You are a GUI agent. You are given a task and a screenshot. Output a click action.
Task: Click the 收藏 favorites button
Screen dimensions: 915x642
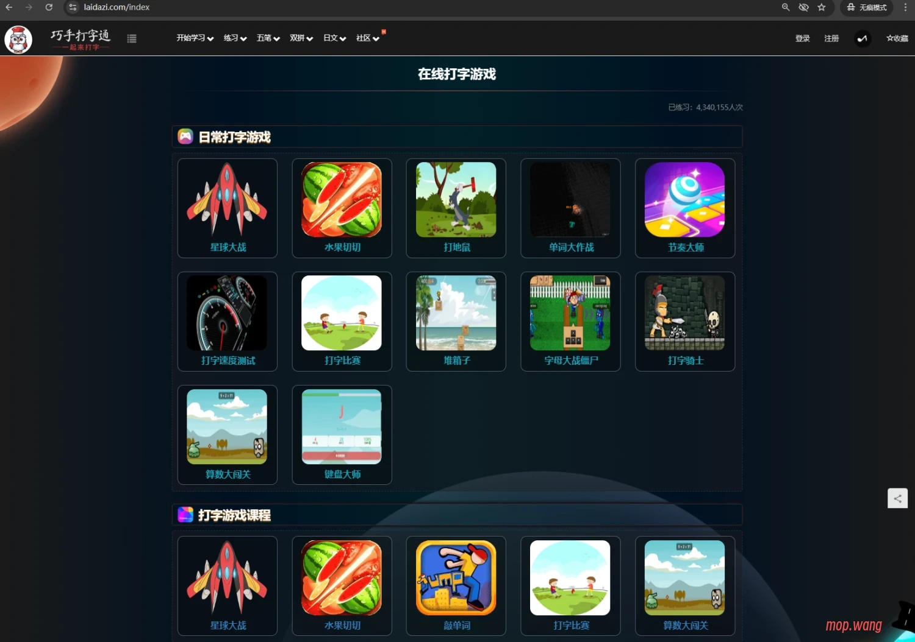(897, 38)
